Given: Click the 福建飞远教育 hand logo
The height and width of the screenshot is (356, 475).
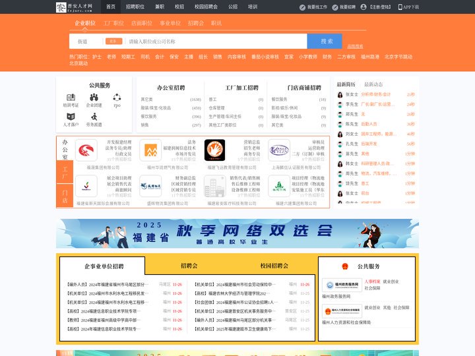Looking at the screenshot, I should click(215, 150).
